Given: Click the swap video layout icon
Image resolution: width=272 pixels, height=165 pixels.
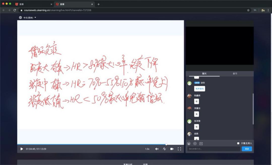Looking at the screenshot, I should coord(164,149).
